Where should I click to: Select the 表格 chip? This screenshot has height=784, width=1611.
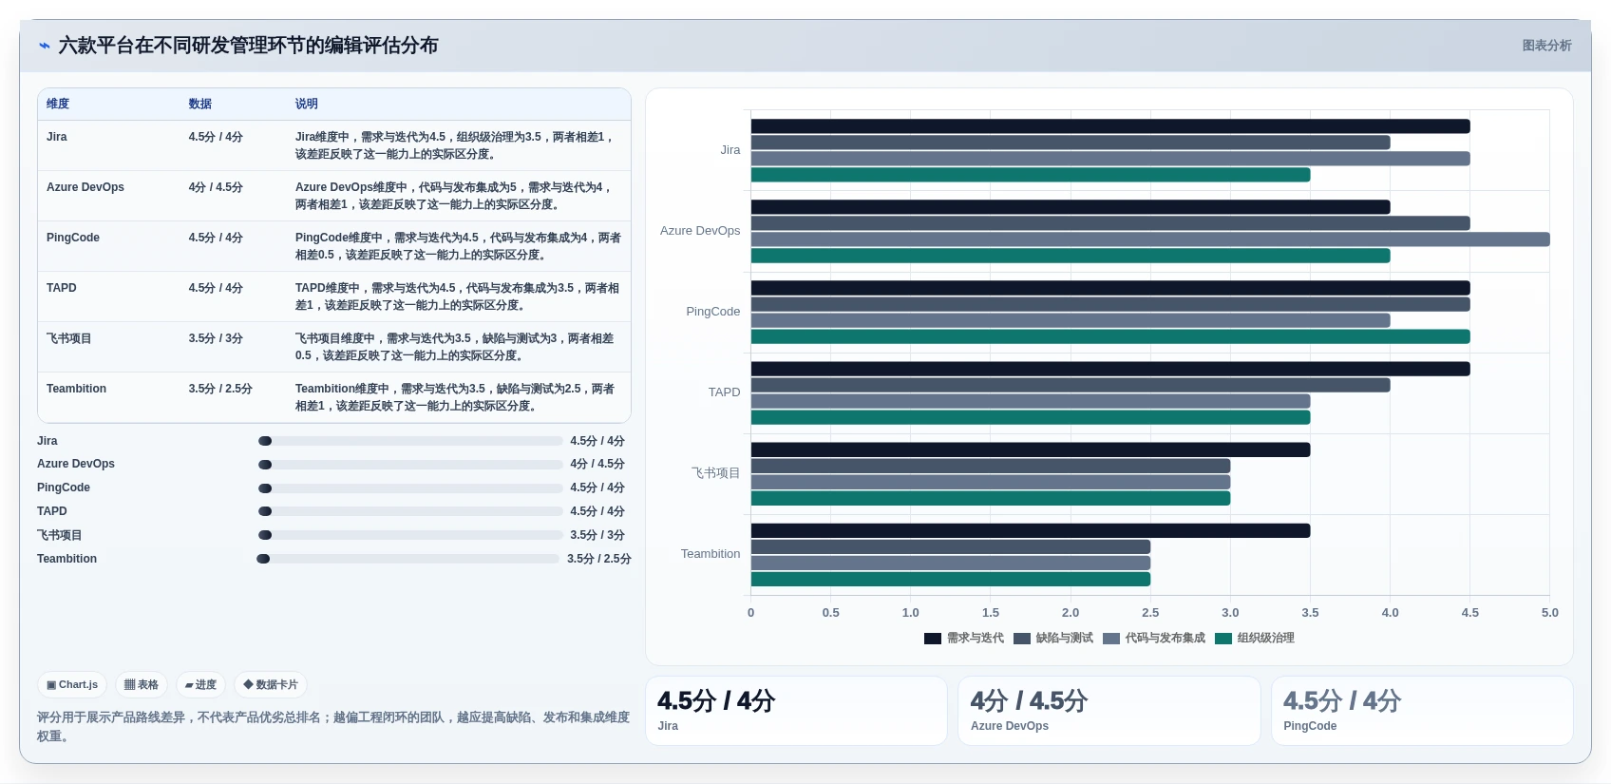click(x=142, y=684)
